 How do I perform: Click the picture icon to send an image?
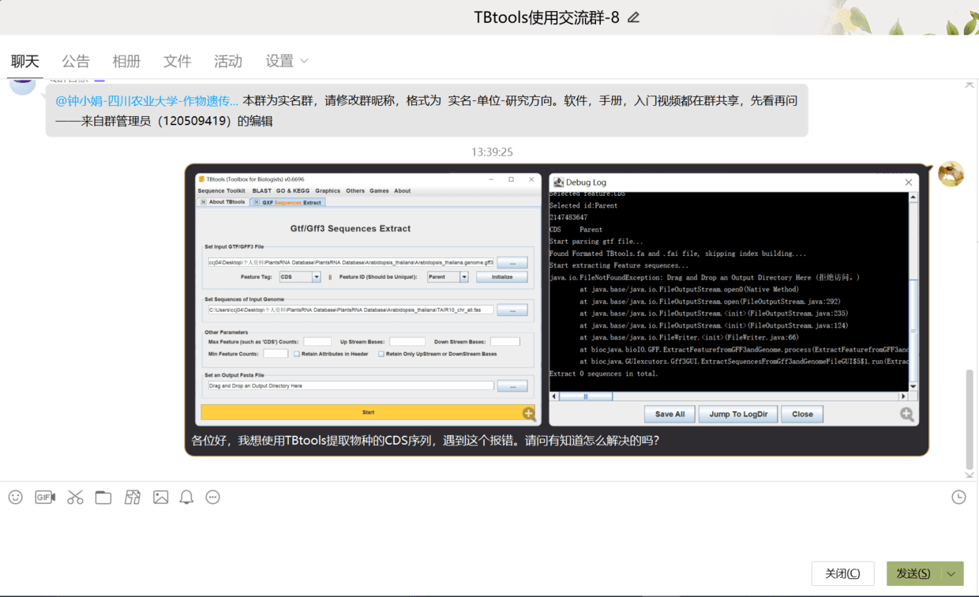click(161, 497)
